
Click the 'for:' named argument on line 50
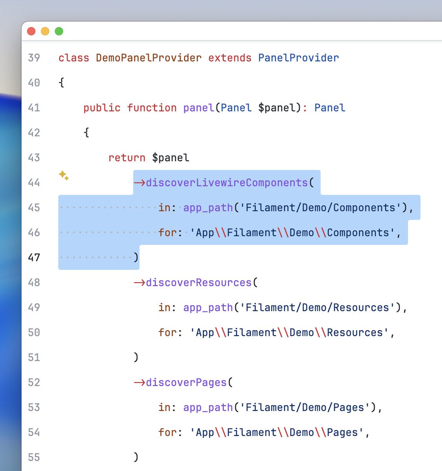coord(171,332)
